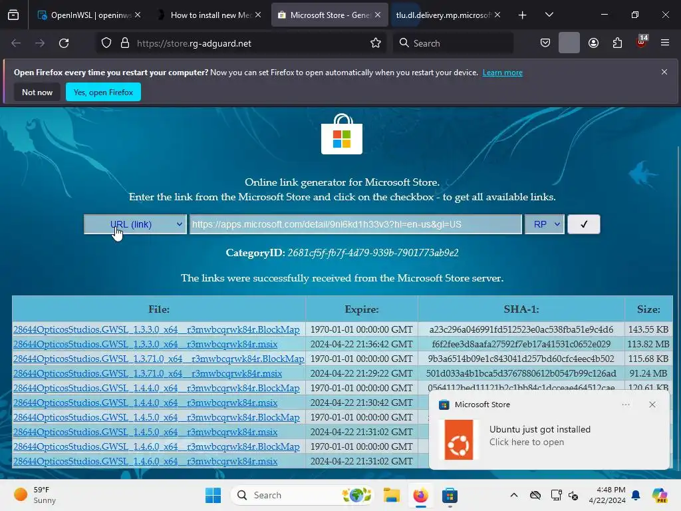Expand the URL (link) type dropdown

click(135, 224)
